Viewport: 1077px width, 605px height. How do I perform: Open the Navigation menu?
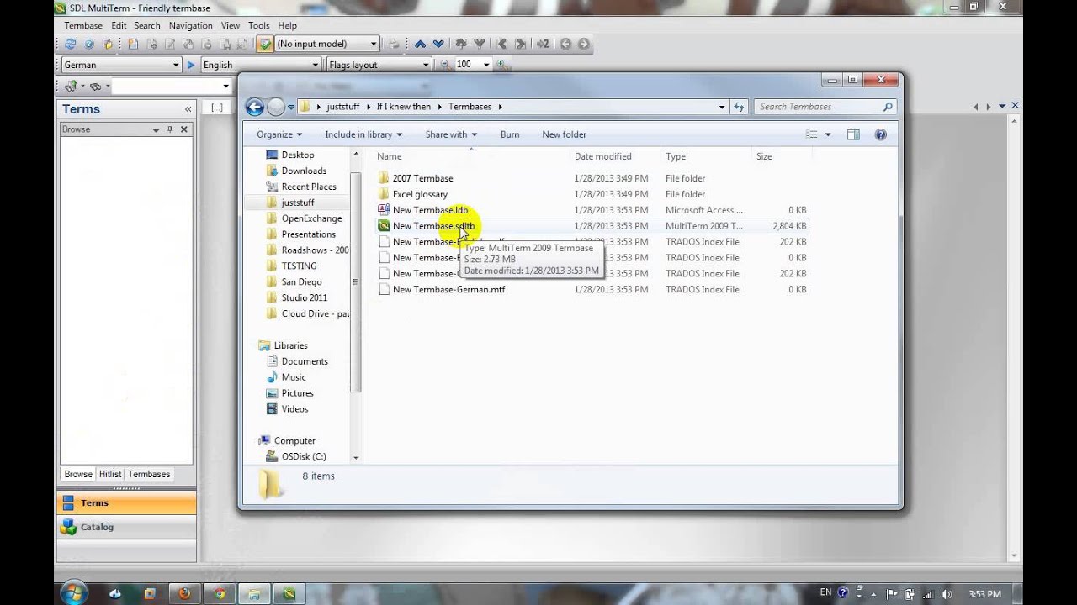coord(190,26)
